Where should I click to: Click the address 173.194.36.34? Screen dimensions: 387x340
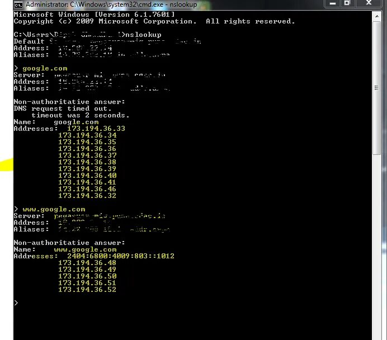click(87, 135)
